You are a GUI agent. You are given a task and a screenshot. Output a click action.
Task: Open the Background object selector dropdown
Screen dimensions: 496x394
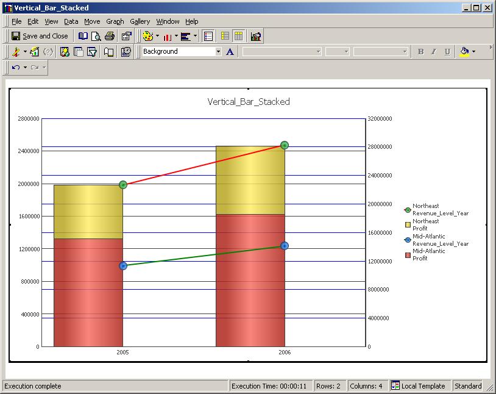219,51
